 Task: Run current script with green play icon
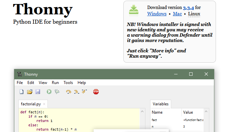point(49,92)
